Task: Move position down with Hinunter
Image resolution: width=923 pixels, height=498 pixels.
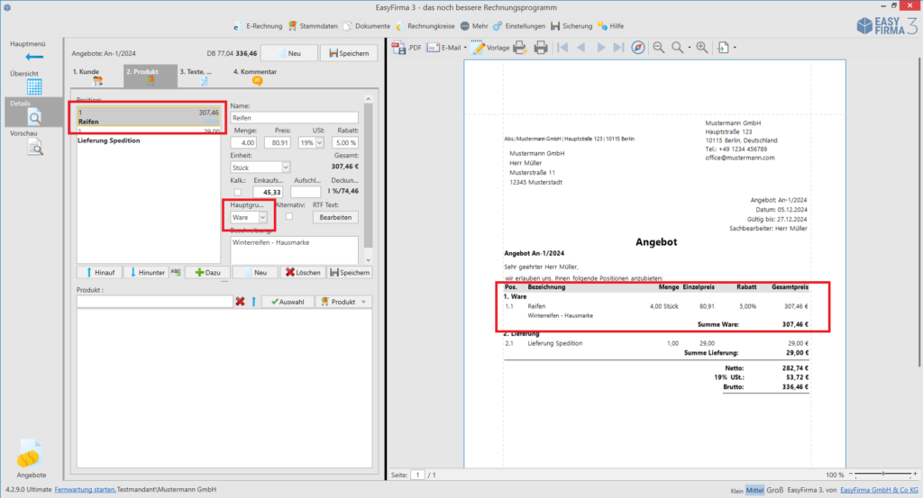Action: (147, 272)
